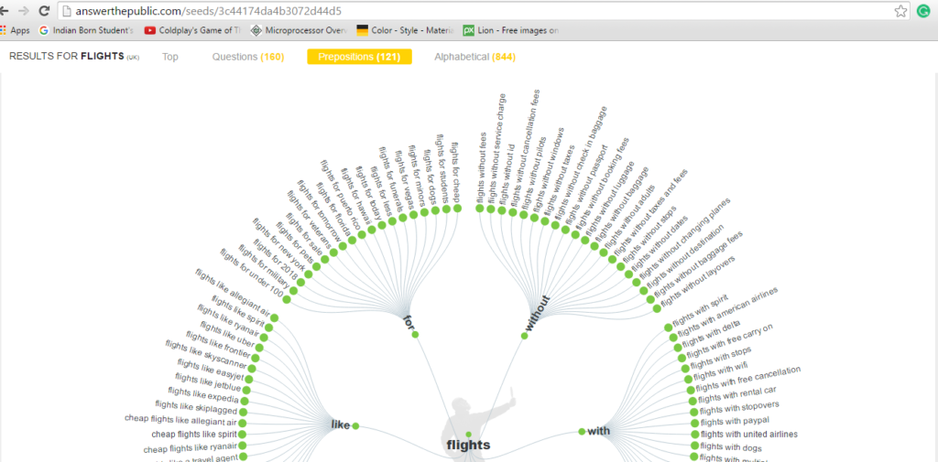Click 'flights like ryanair' label
This screenshot has width=938, height=462.
[x=228, y=320]
